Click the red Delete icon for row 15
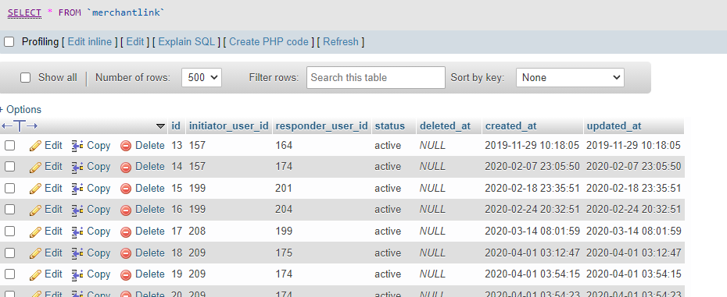 pos(126,189)
